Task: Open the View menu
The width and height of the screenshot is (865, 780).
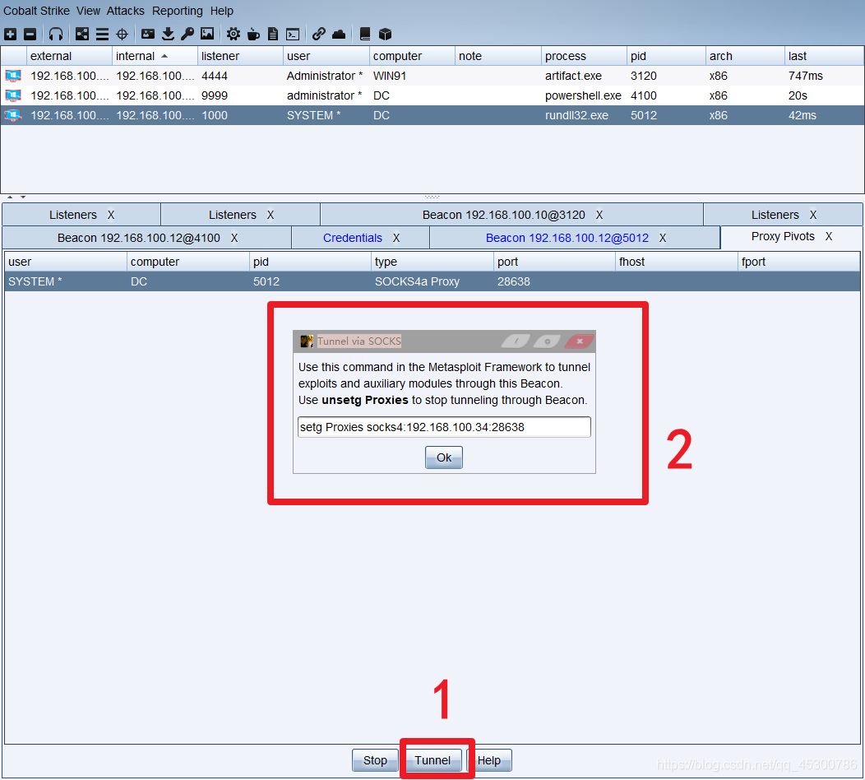Action: pos(88,11)
